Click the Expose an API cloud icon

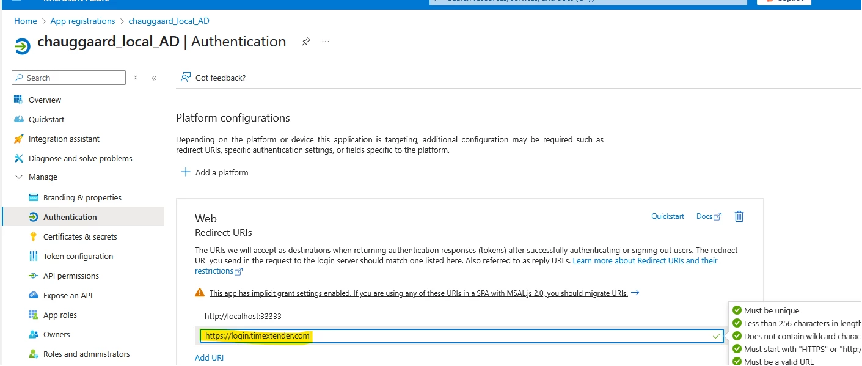pos(34,295)
